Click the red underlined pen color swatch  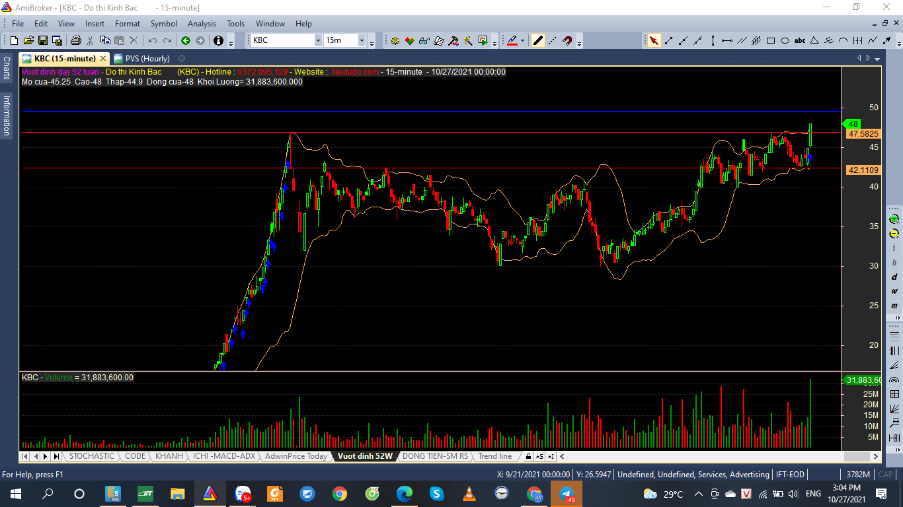tap(512, 40)
